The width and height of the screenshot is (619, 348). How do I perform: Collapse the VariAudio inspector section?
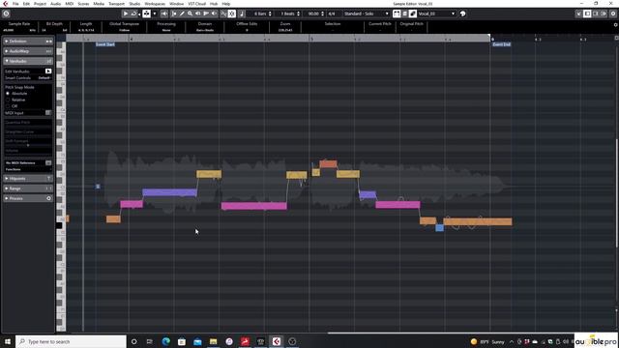pos(28,61)
